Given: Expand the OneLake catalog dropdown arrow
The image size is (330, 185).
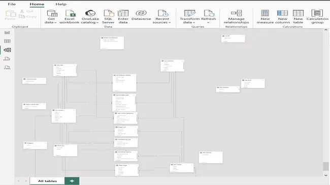Looking at the screenshot, I should click(97, 22).
